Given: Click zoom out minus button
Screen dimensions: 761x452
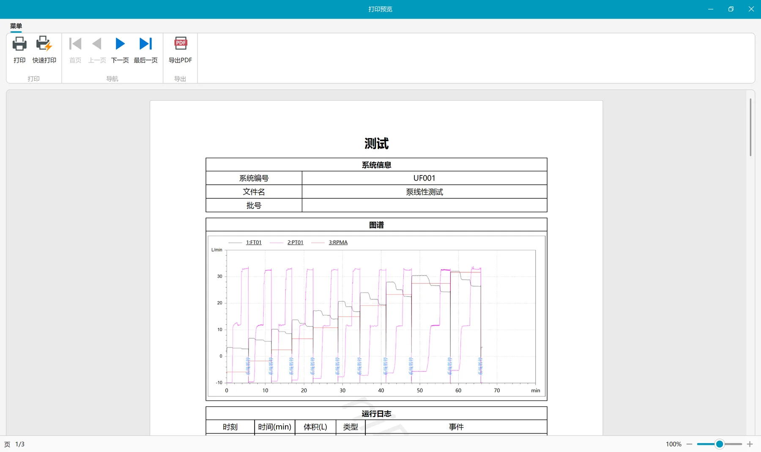Looking at the screenshot, I should point(690,444).
